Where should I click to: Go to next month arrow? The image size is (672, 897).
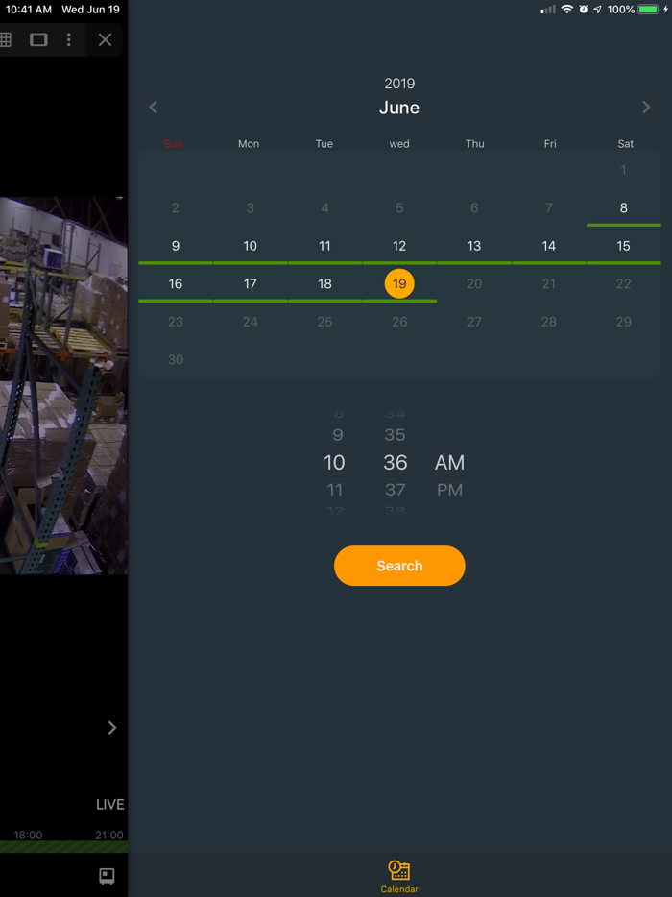point(646,107)
